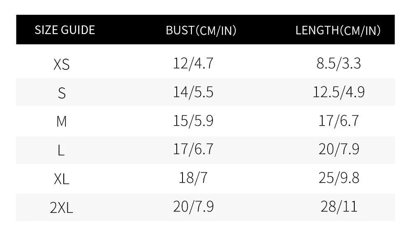Select the 2XL size label

(x=61, y=208)
